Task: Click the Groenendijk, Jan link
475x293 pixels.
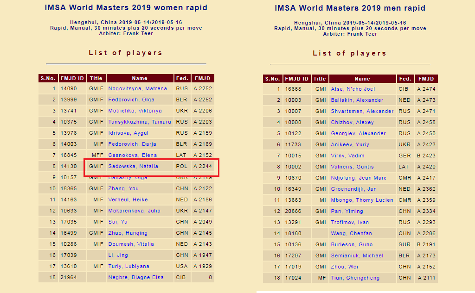Action: click(x=354, y=189)
